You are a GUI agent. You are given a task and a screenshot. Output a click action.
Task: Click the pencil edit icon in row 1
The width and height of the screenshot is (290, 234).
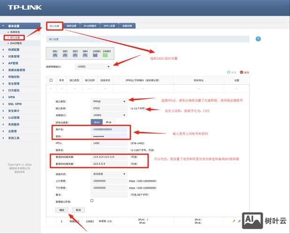(x=234, y=220)
